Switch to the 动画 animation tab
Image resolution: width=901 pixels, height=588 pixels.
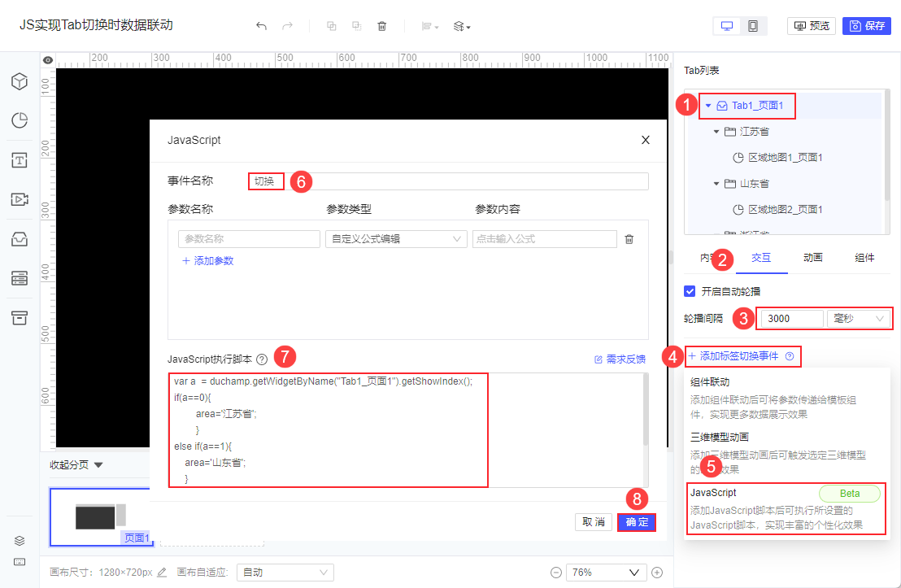[x=813, y=258]
